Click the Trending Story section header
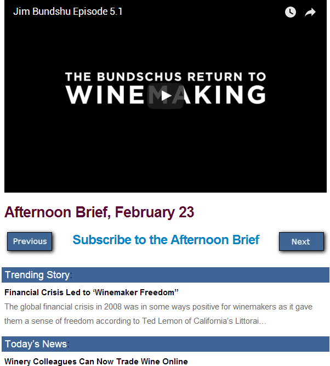Screen dimensions: 330x366 coord(37,275)
